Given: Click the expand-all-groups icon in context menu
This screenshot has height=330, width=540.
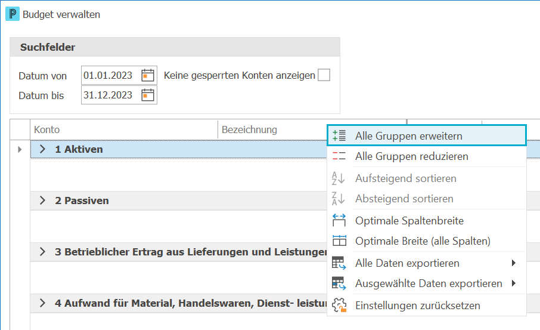Looking at the screenshot, I should point(339,136).
